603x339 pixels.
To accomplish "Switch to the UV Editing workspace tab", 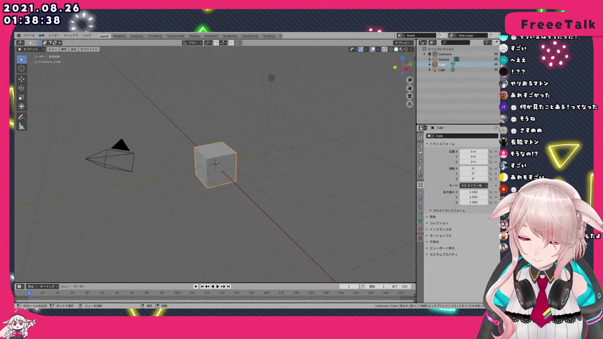I will click(155, 36).
